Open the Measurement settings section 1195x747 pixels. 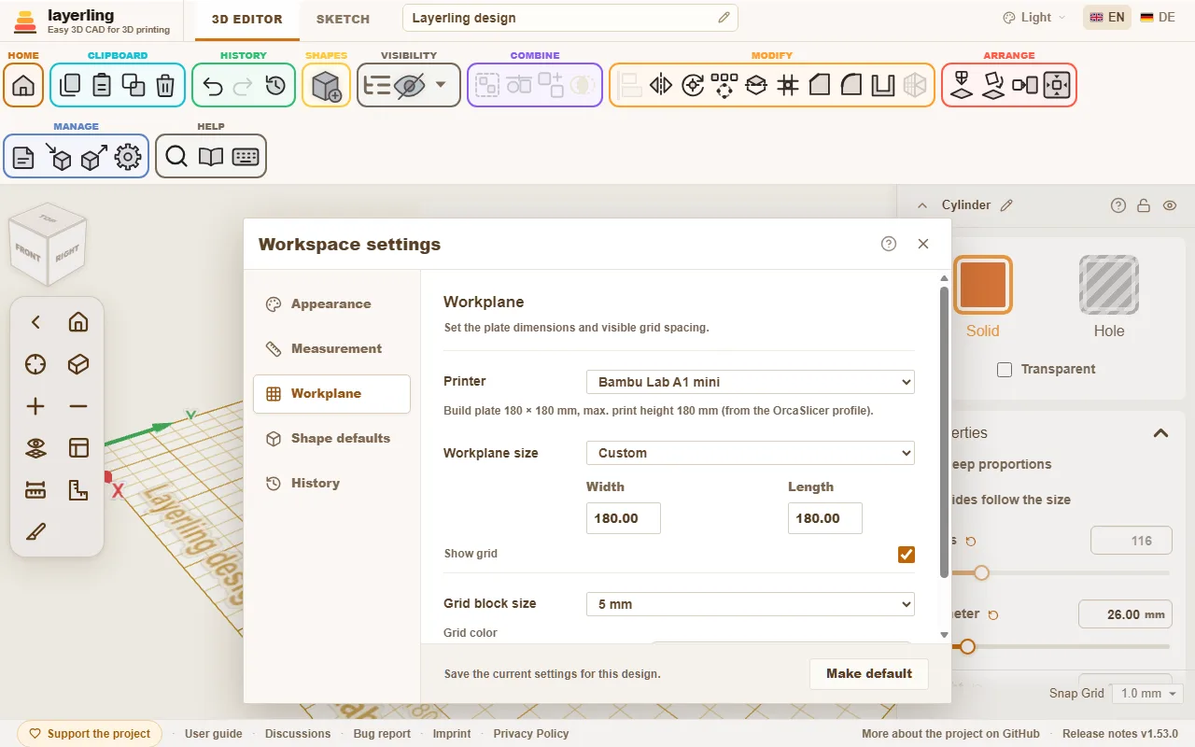pos(331,349)
